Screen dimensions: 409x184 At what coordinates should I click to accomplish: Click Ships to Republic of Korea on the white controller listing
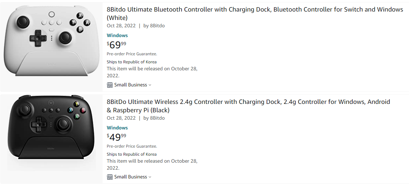[132, 62]
